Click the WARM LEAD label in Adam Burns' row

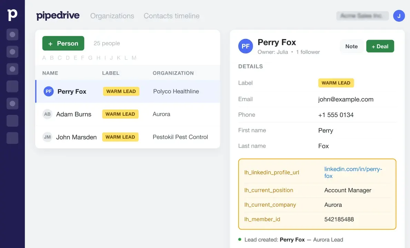(120, 114)
